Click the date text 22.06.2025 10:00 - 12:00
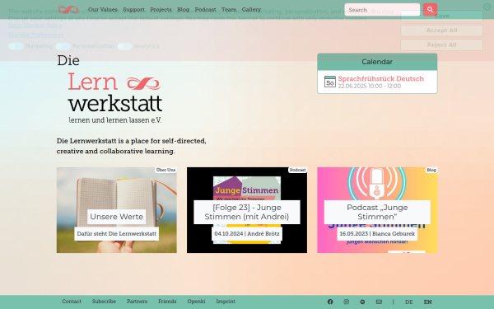Screen dimensions: 494x309 pos(370,86)
